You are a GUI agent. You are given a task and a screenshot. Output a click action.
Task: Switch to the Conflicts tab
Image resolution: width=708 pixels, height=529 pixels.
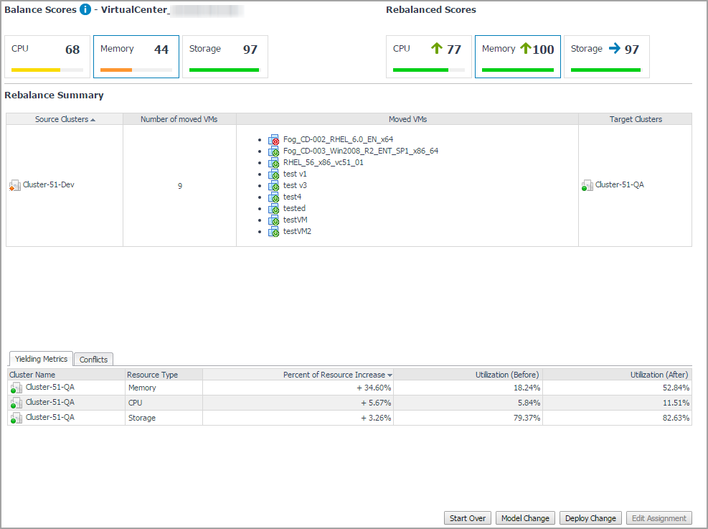pos(93,360)
